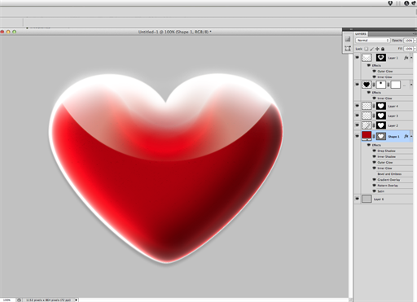Select the Shape 1 layer name

coord(393,137)
